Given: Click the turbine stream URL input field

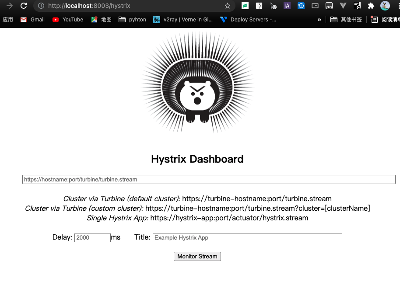Looking at the screenshot, I should 209,179.
